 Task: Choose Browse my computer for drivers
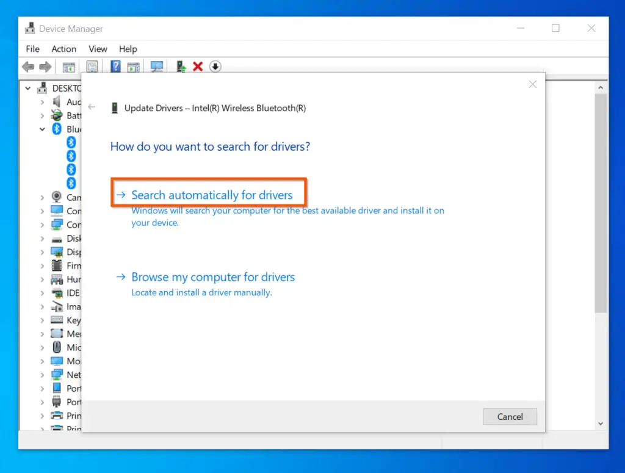212,277
